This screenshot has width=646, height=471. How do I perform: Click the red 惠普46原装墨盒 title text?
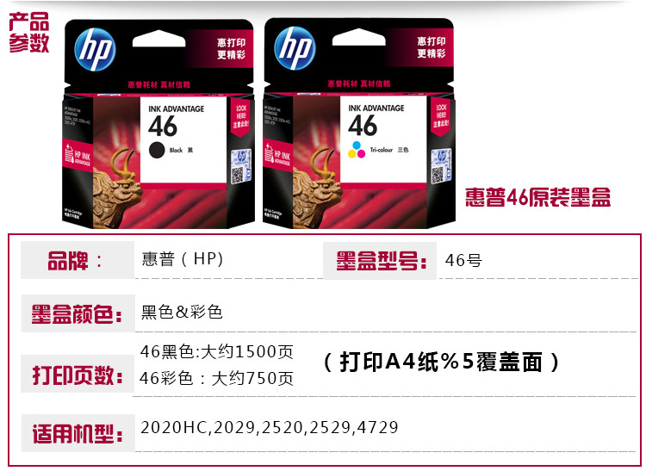tap(537, 197)
